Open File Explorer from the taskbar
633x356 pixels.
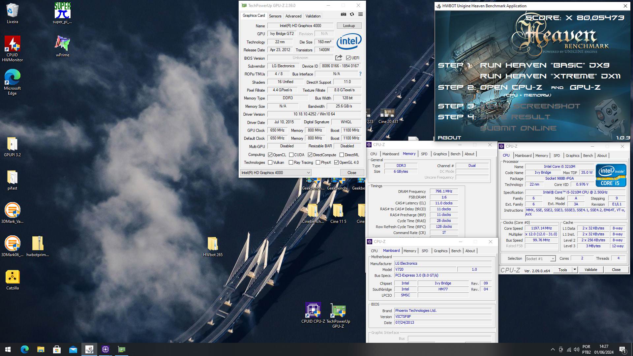click(41, 349)
